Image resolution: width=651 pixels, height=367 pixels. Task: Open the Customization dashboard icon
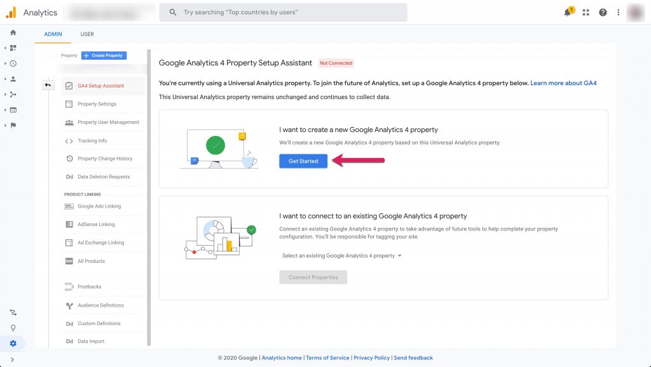click(x=13, y=48)
